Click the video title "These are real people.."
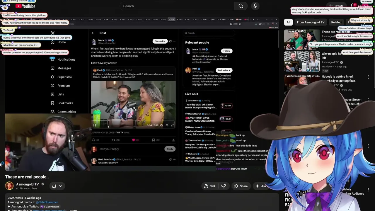 click(27, 177)
